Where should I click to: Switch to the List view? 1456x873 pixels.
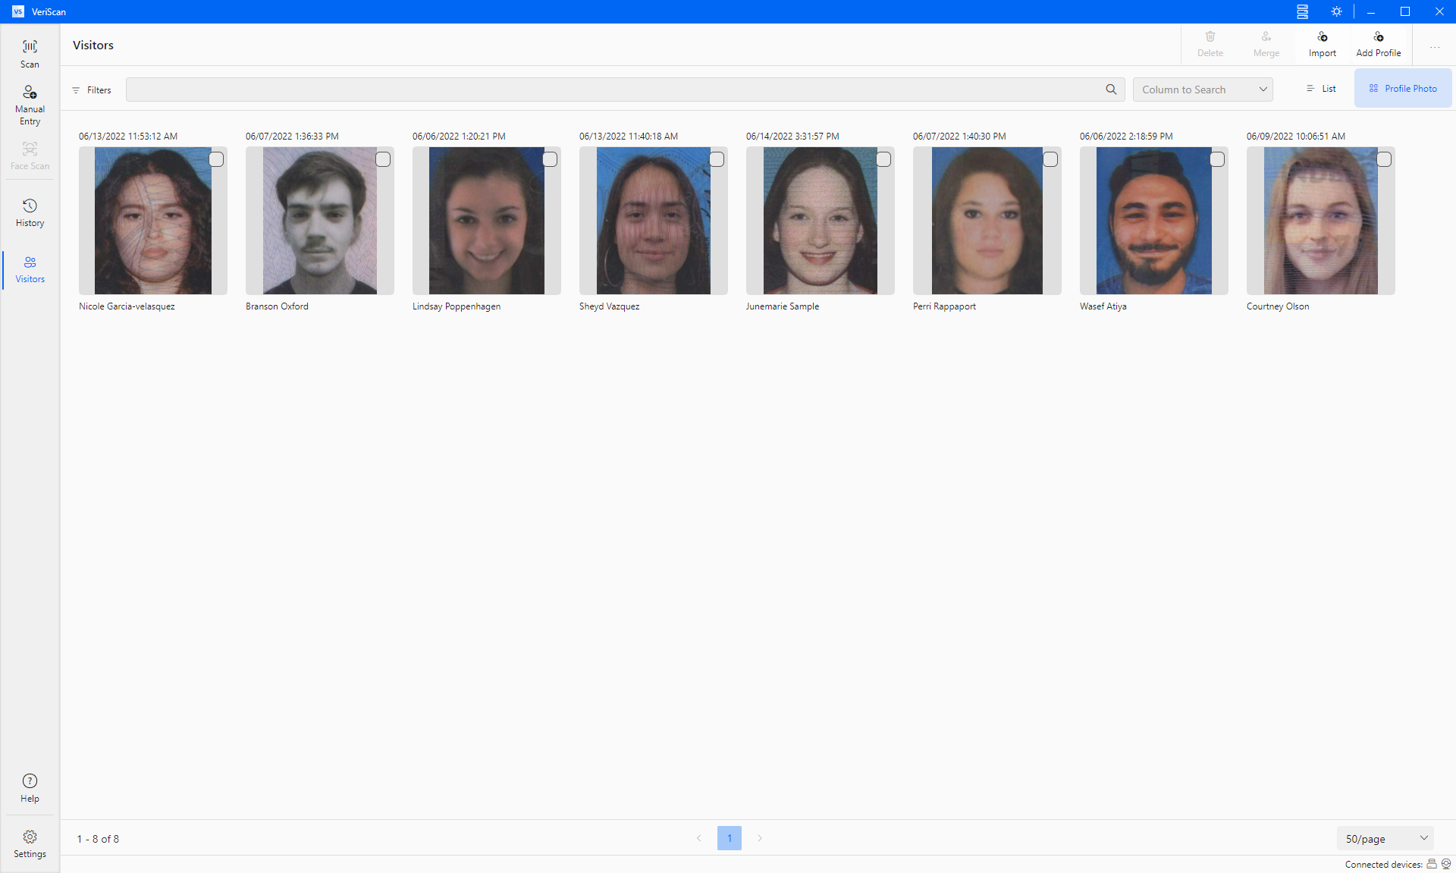pyautogui.click(x=1321, y=89)
